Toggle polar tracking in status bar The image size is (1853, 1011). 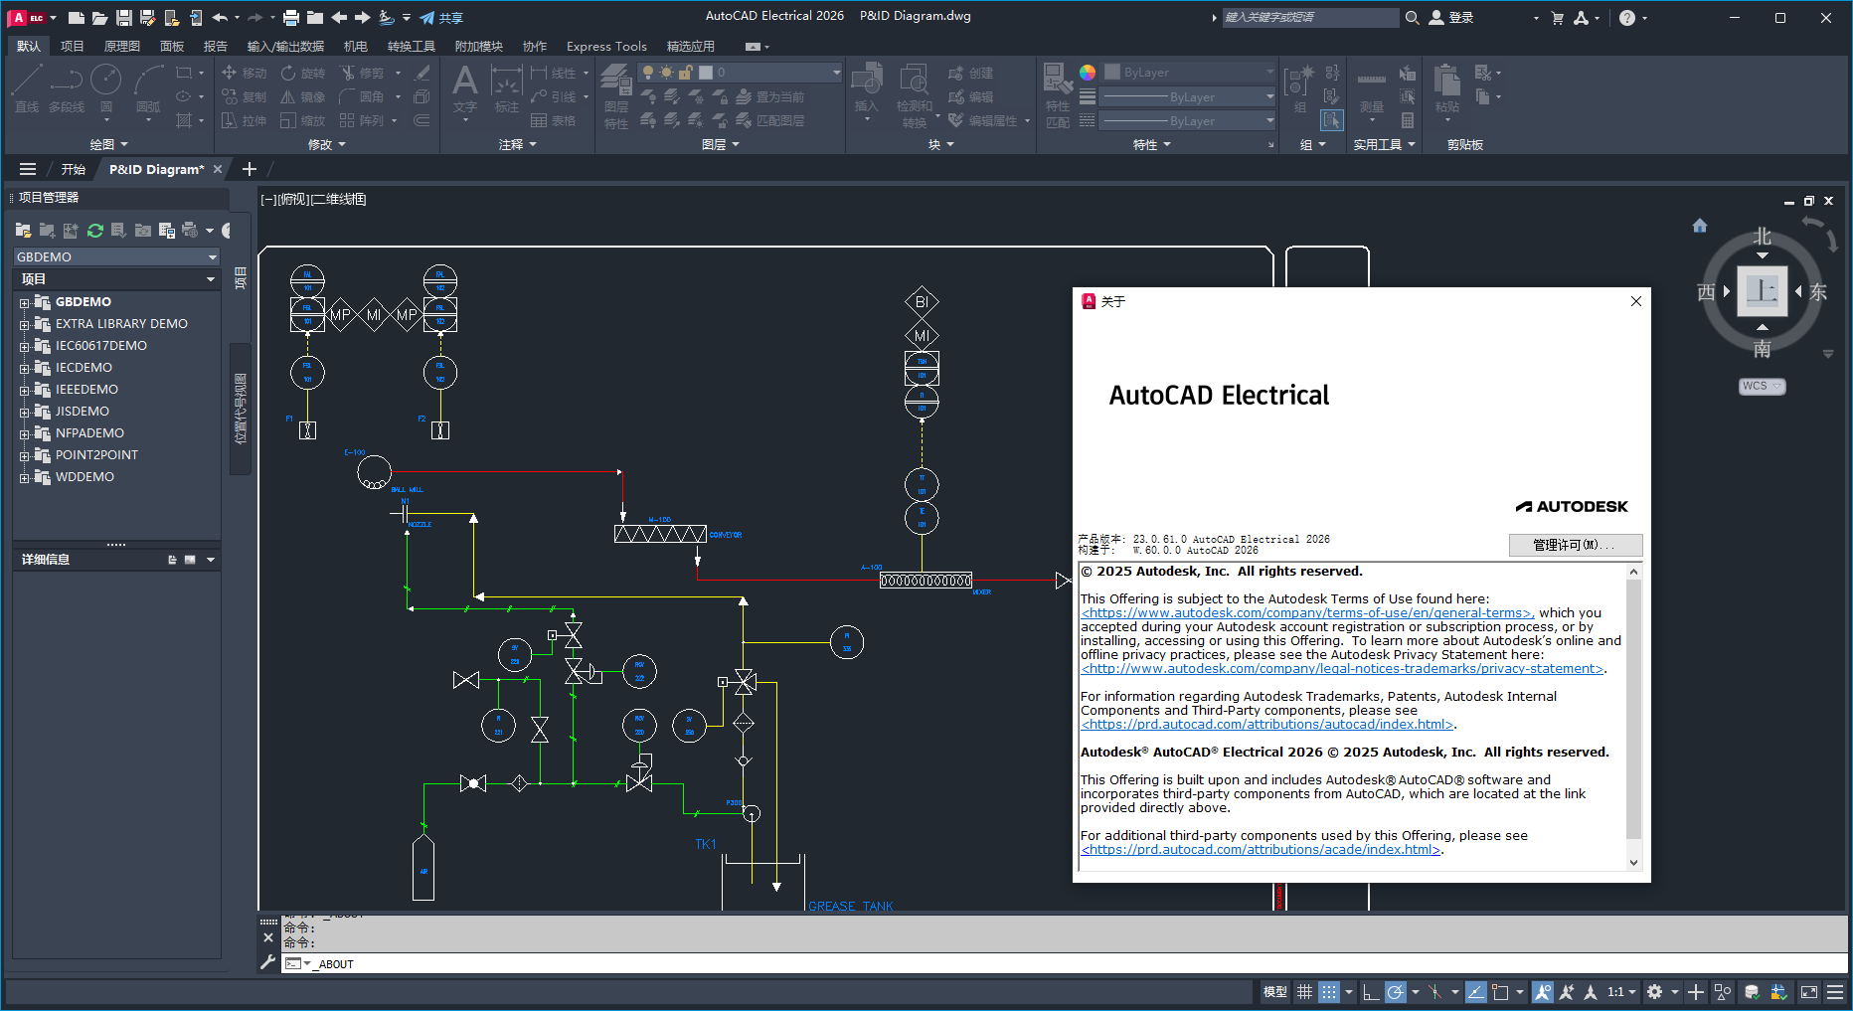point(1396,992)
